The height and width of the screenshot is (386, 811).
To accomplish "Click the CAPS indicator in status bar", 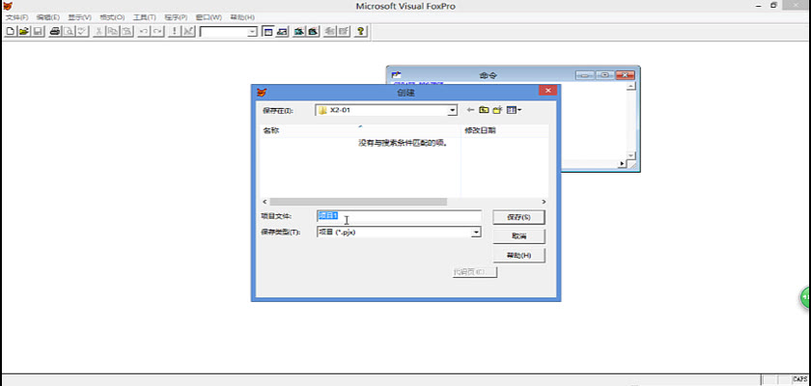I will (799, 379).
